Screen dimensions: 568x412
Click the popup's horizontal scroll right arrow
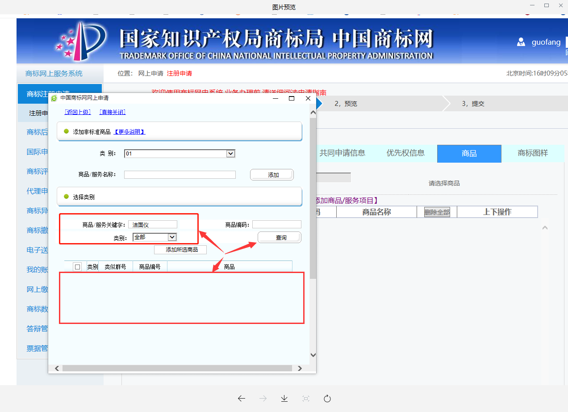click(299, 369)
